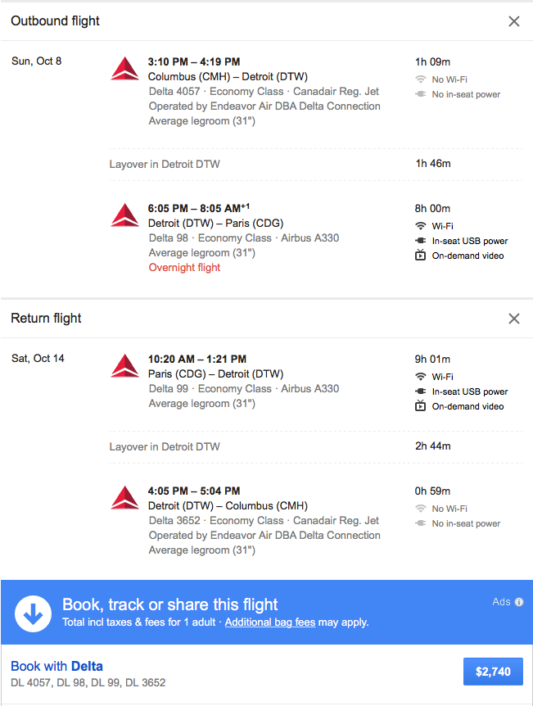
Task: Click the Ads info icon
Action: pyautogui.click(x=519, y=602)
